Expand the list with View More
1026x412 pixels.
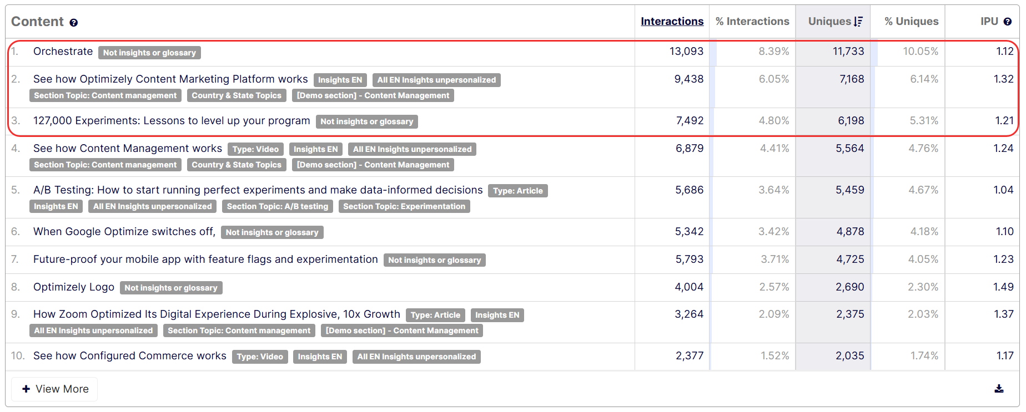(x=55, y=389)
